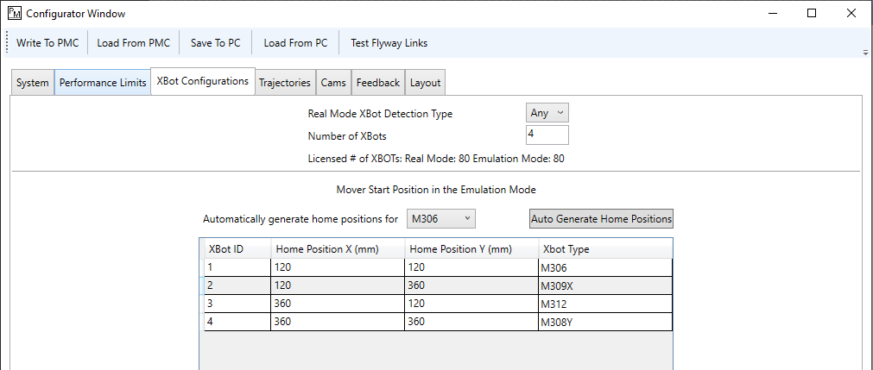
Task: Click Load From PMC toolbar button
Action: point(133,43)
